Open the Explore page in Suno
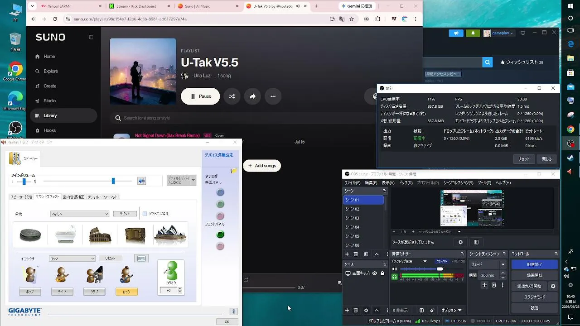The width and height of the screenshot is (580, 326). coord(63,71)
